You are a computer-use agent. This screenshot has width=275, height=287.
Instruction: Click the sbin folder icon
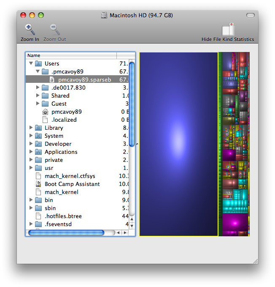point(38,208)
